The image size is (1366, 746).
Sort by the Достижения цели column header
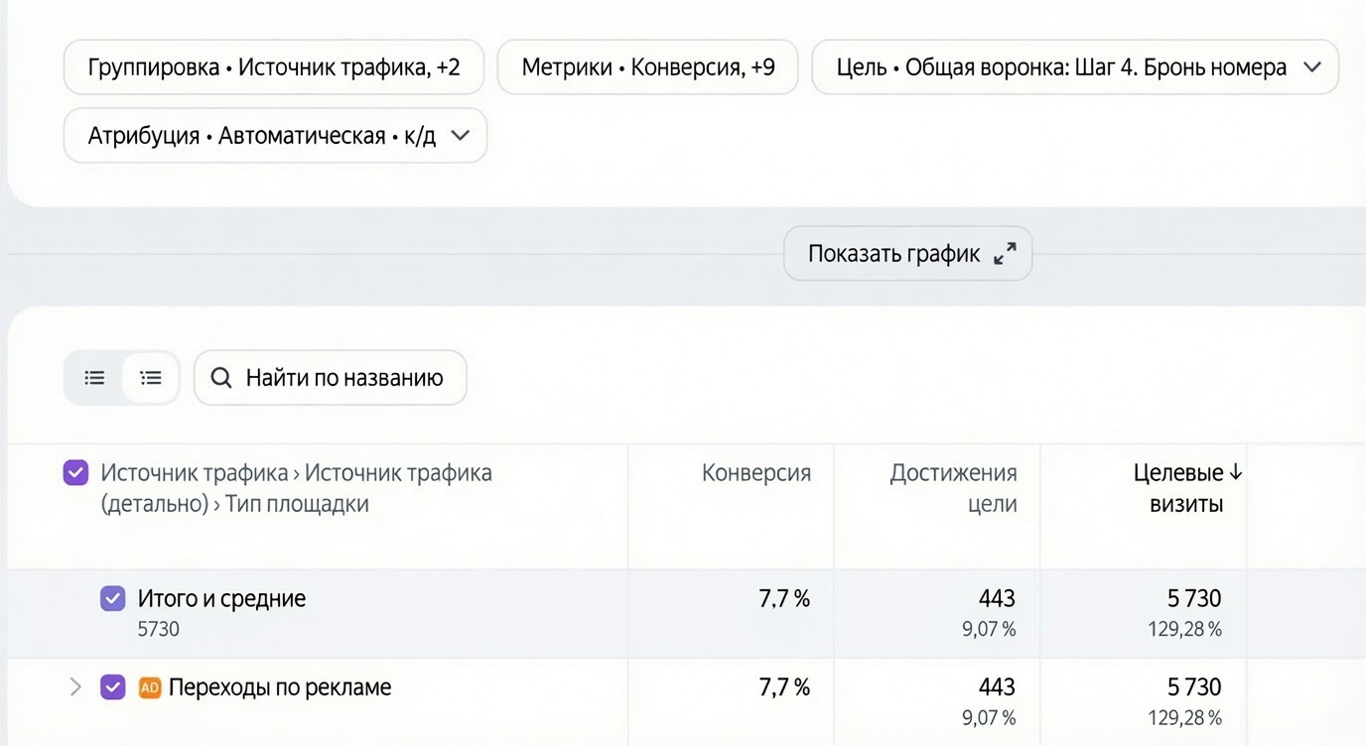point(953,488)
